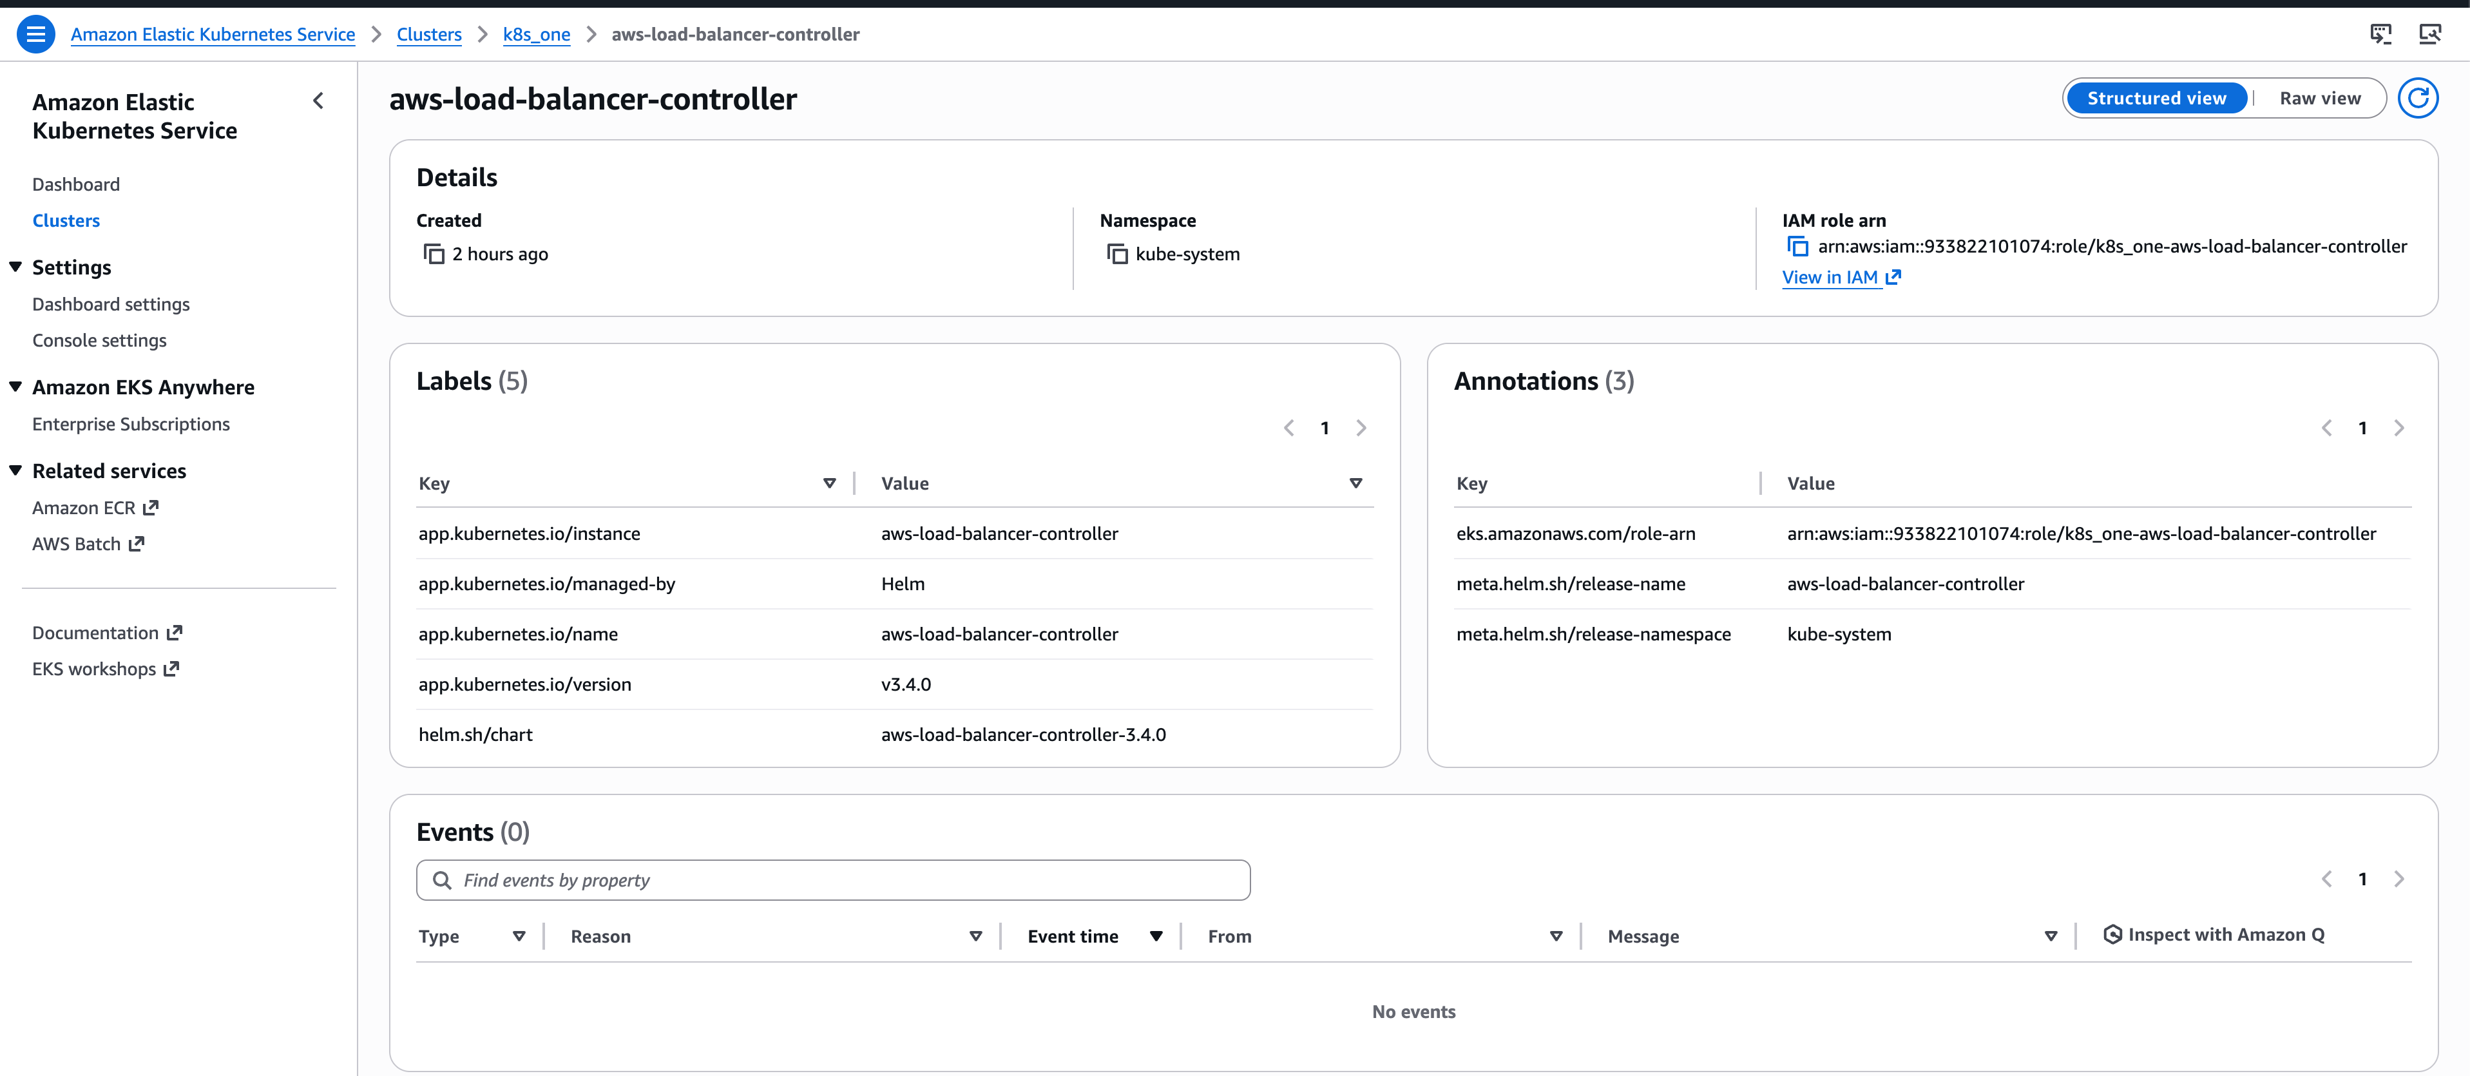This screenshot has width=2470, height=1076.
Task: Open the hamburger navigation menu icon
Action: tap(35, 35)
